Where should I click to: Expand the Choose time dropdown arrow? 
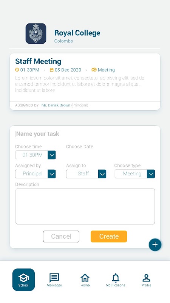[52, 155]
